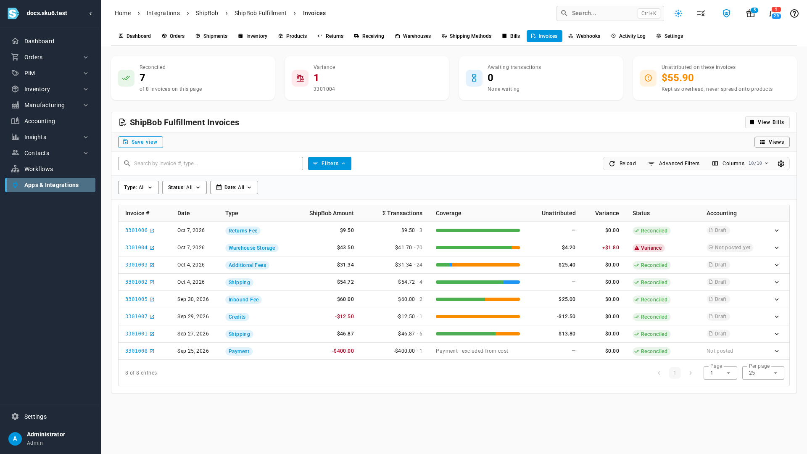Expand row details for invoice 3301004
The width and height of the screenshot is (807, 454).
coord(777,248)
